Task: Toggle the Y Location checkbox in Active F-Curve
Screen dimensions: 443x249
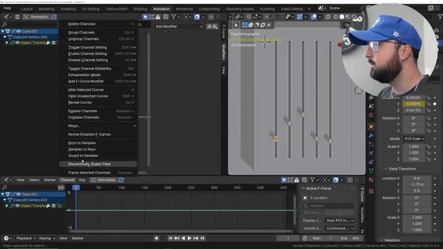Action: [x=305, y=198]
